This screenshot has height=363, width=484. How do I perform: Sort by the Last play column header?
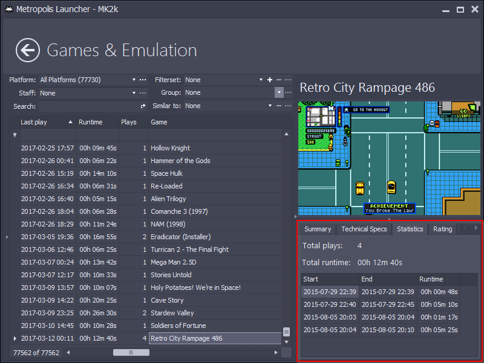click(x=47, y=122)
